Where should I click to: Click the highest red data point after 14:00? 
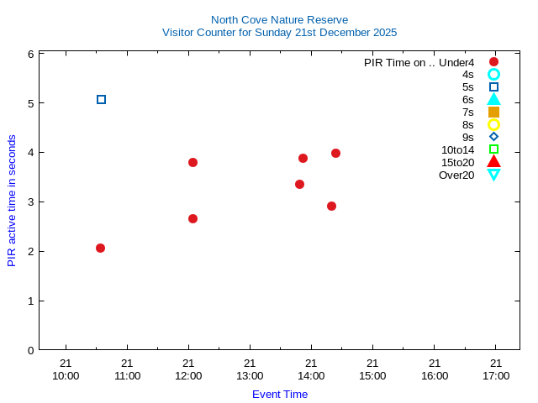point(335,153)
